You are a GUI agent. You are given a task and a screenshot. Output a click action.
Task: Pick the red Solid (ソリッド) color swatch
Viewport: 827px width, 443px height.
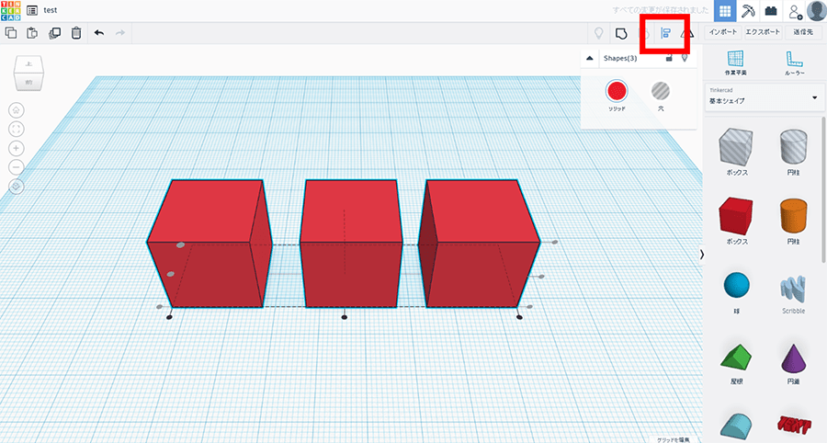click(x=617, y=91)
